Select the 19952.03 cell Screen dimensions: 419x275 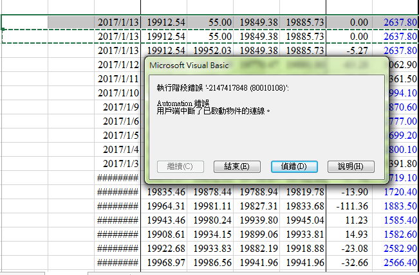[210, 51]
